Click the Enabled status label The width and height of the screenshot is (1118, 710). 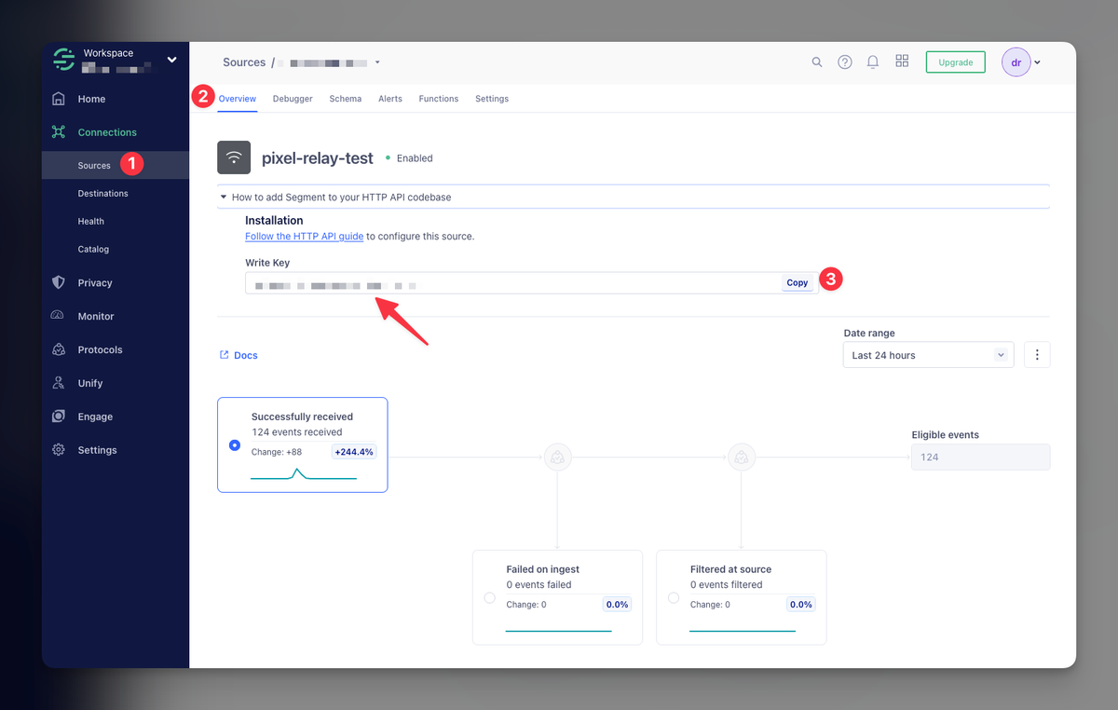tap(415, 158)
